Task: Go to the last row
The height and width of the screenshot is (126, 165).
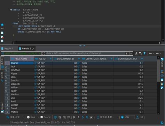Action: coord(87,117)
